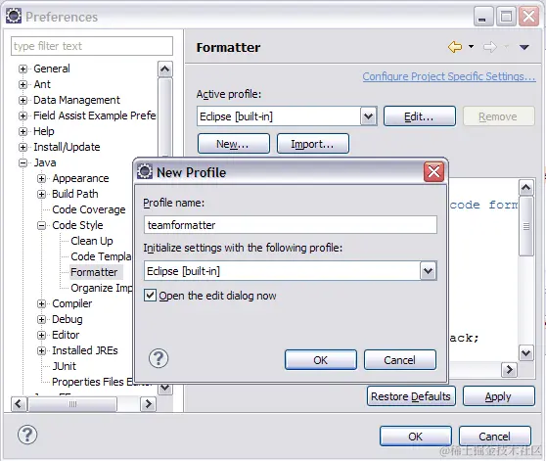Screen dimensions: 546x461
Task: Open the back history dropdown arrow
Action: [471, 46]
